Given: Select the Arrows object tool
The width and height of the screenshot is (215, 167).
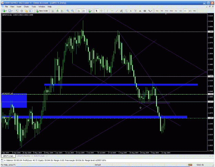Looking at the screenshot, I should [140, 11].
